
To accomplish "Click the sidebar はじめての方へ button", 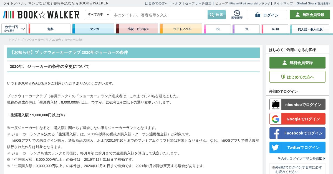I will (x=297, y=77).
